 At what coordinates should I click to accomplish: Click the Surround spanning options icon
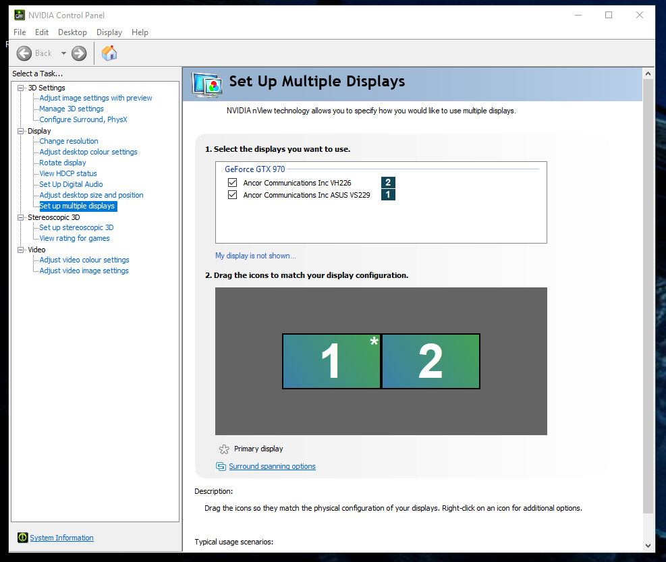(x=221, y=466)
